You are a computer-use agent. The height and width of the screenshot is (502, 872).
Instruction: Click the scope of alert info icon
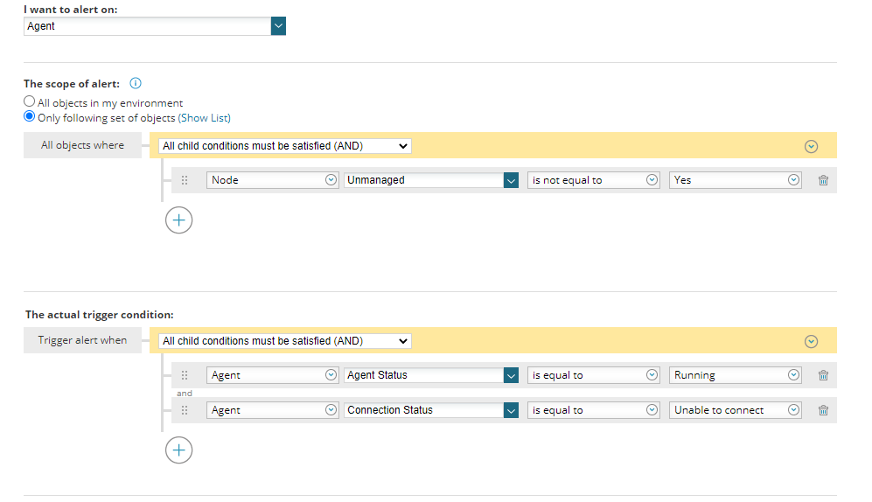pos(136,84)
